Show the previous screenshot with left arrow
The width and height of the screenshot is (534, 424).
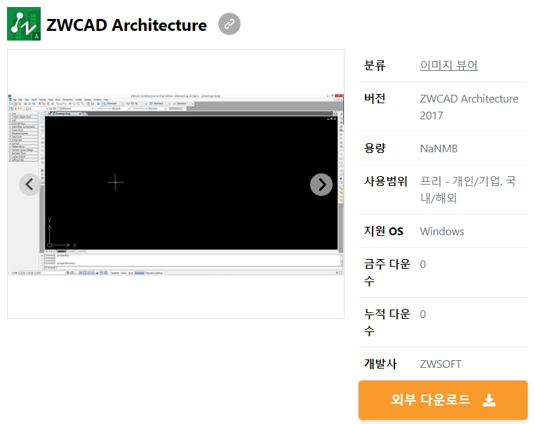(30, 185)
